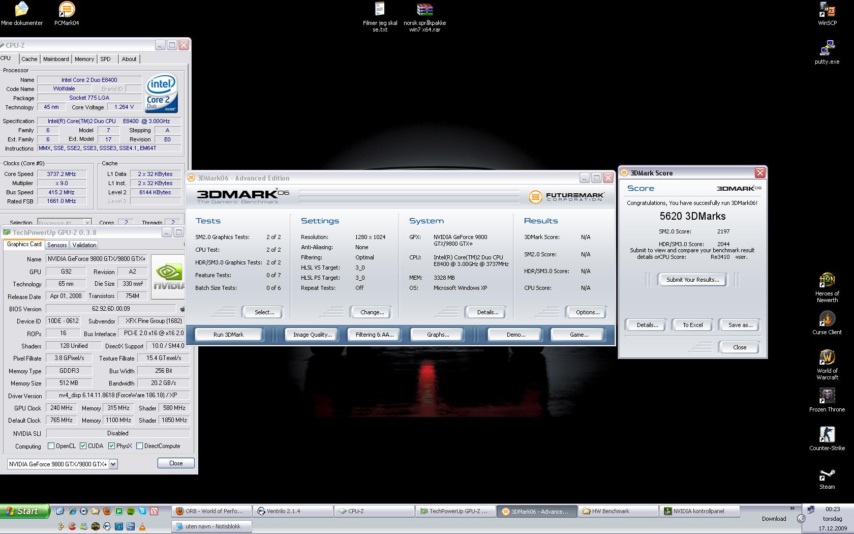Click the uTorrent quick launch icon

coord(119,511)
